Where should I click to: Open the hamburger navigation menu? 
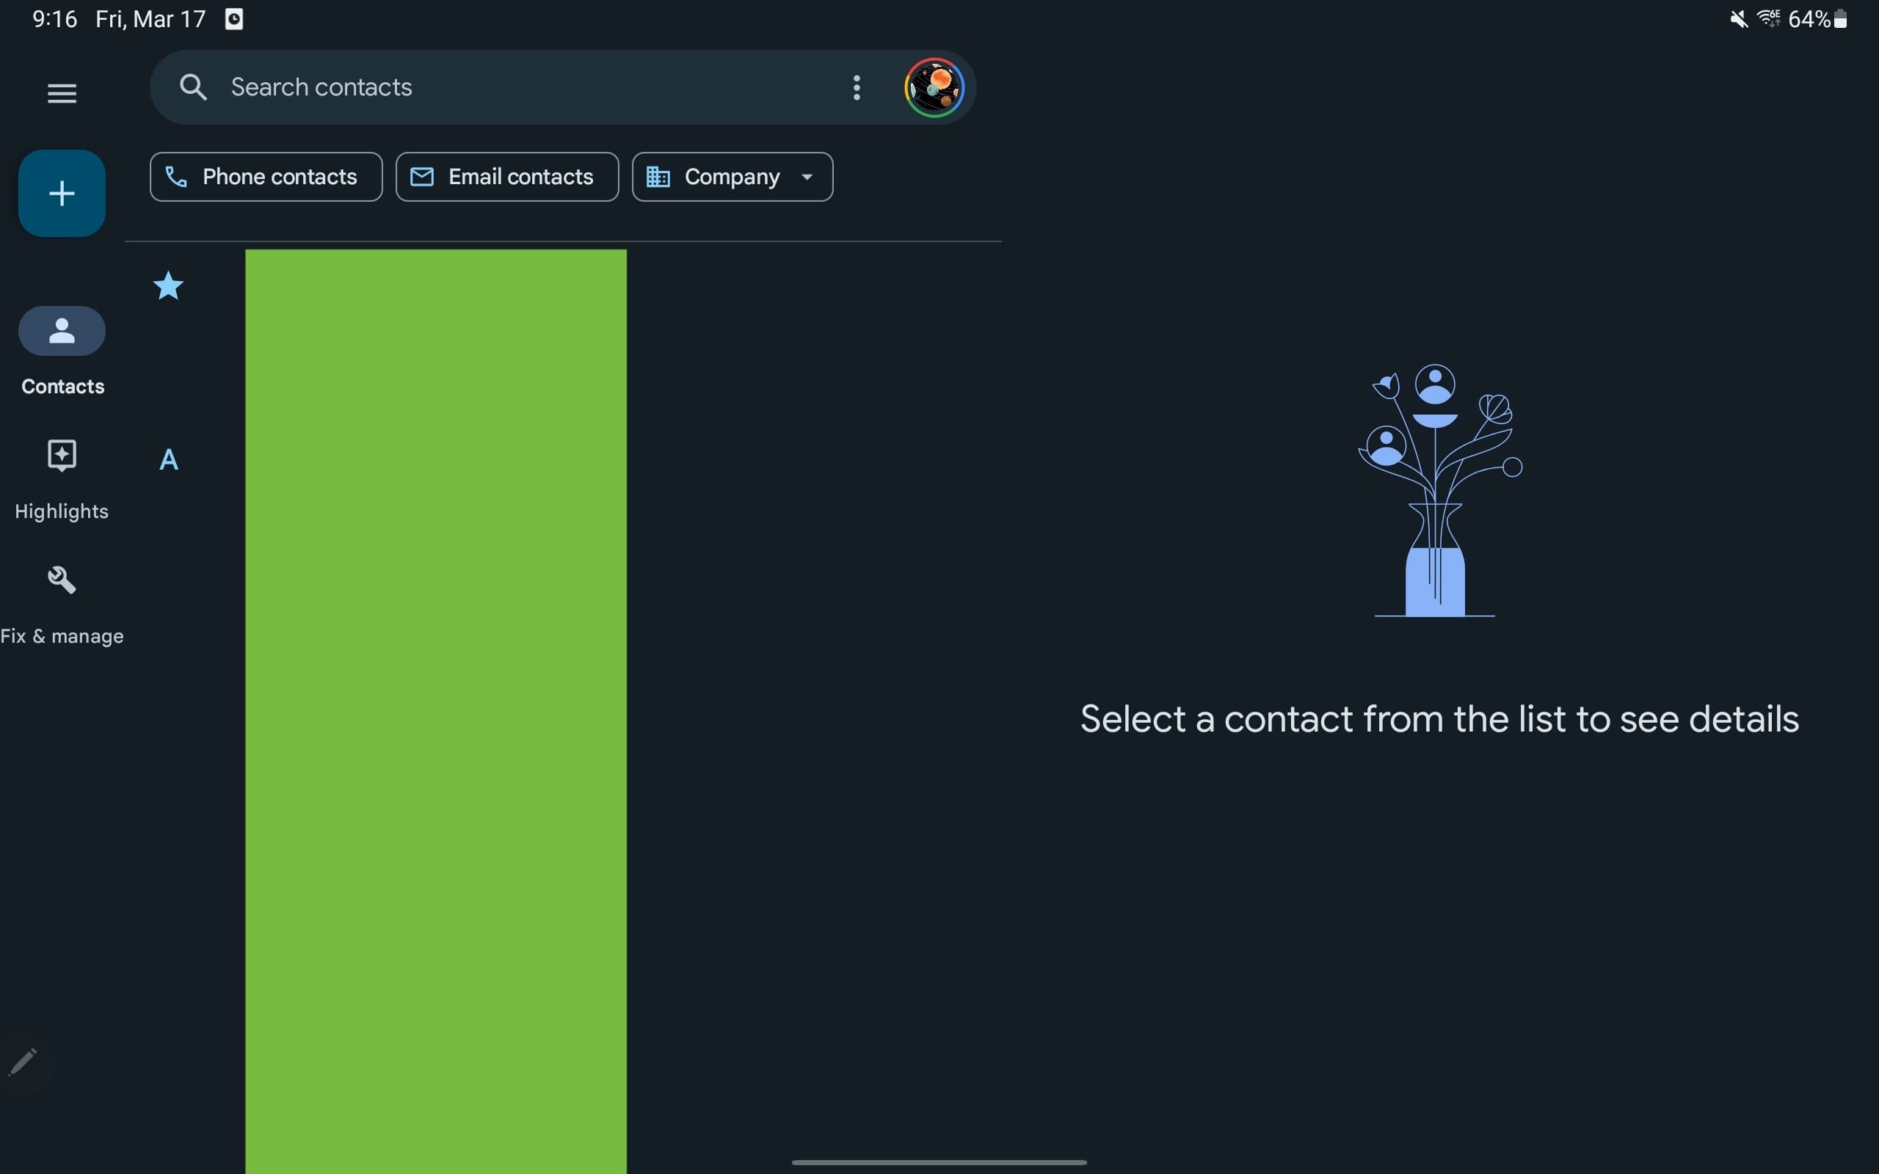click(x=62, y=92)
